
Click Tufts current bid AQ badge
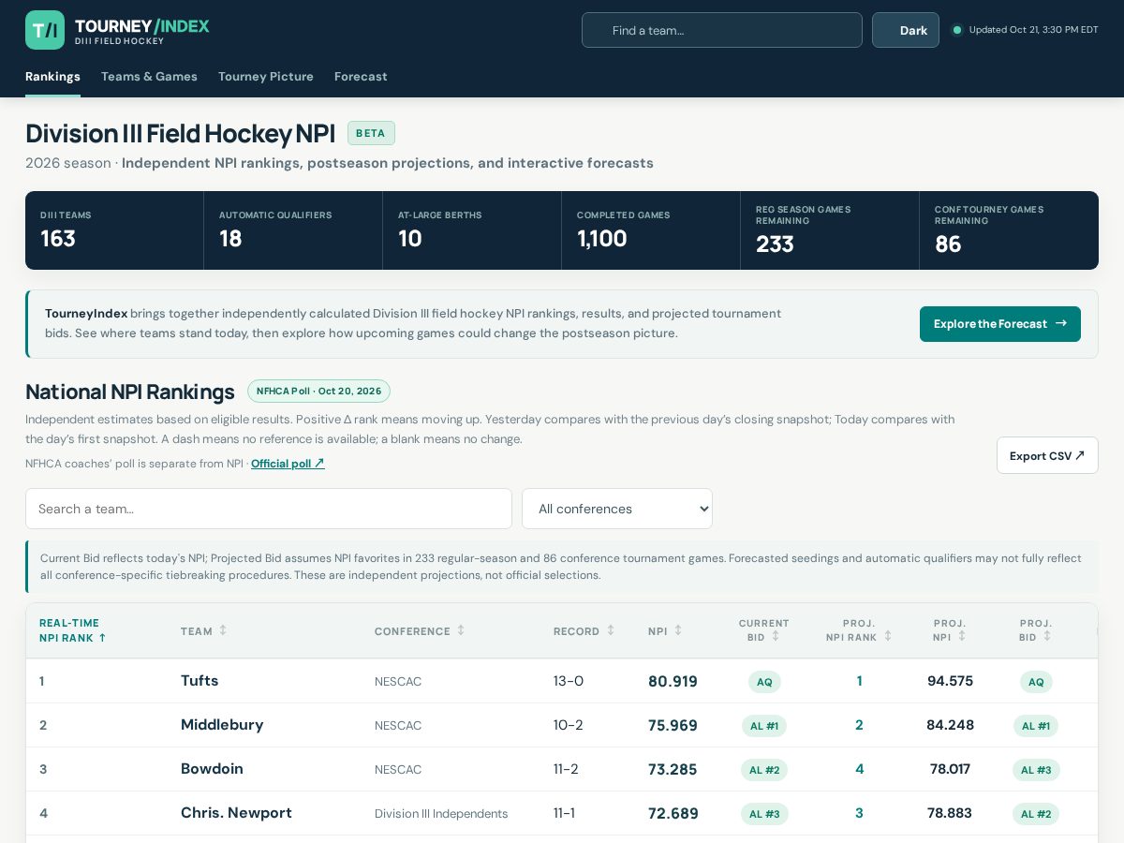[764, 682]
